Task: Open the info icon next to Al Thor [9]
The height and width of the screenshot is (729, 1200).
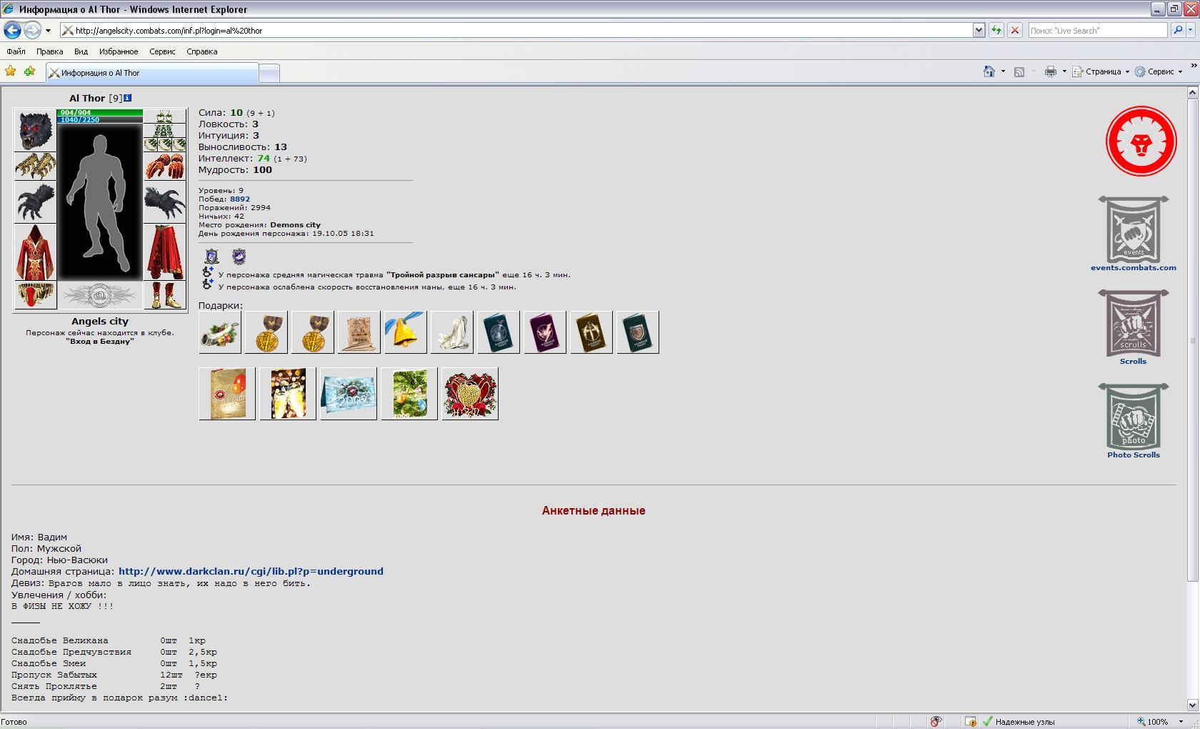Action: [x=128, y=98]
